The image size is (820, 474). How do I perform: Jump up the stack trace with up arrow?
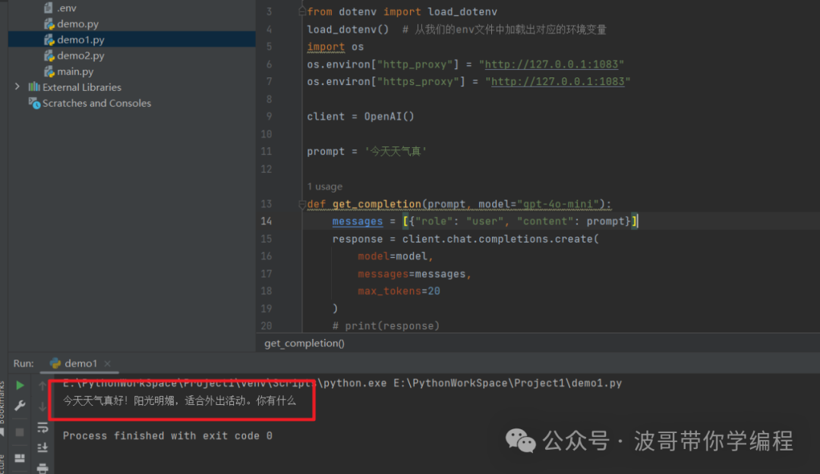click(43, 386)
